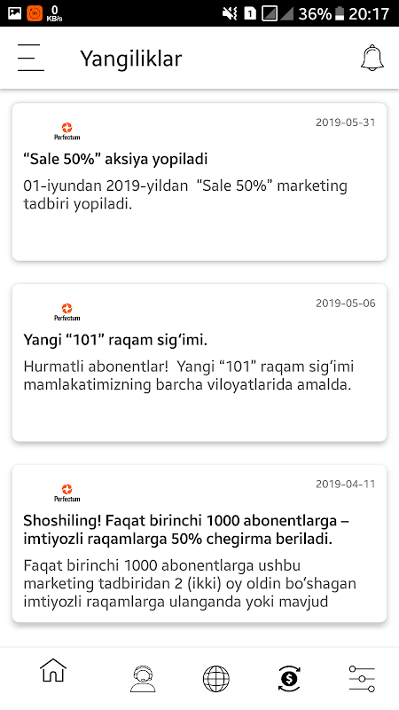Open the settings sliders icon
The width and height of the screenshot is (399, 710).
(x=363, y=679)
